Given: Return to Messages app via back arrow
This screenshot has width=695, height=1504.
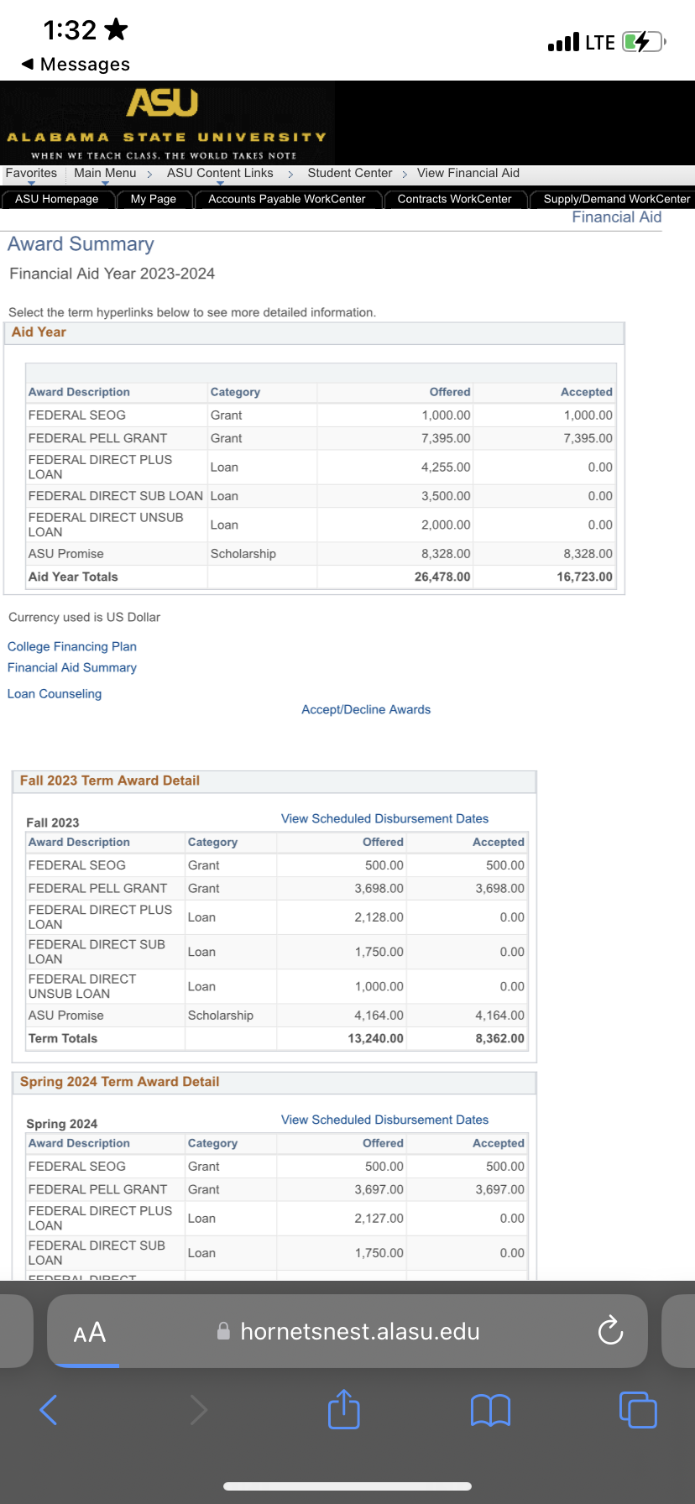Looking at the screenshot, I should point(76,65).
